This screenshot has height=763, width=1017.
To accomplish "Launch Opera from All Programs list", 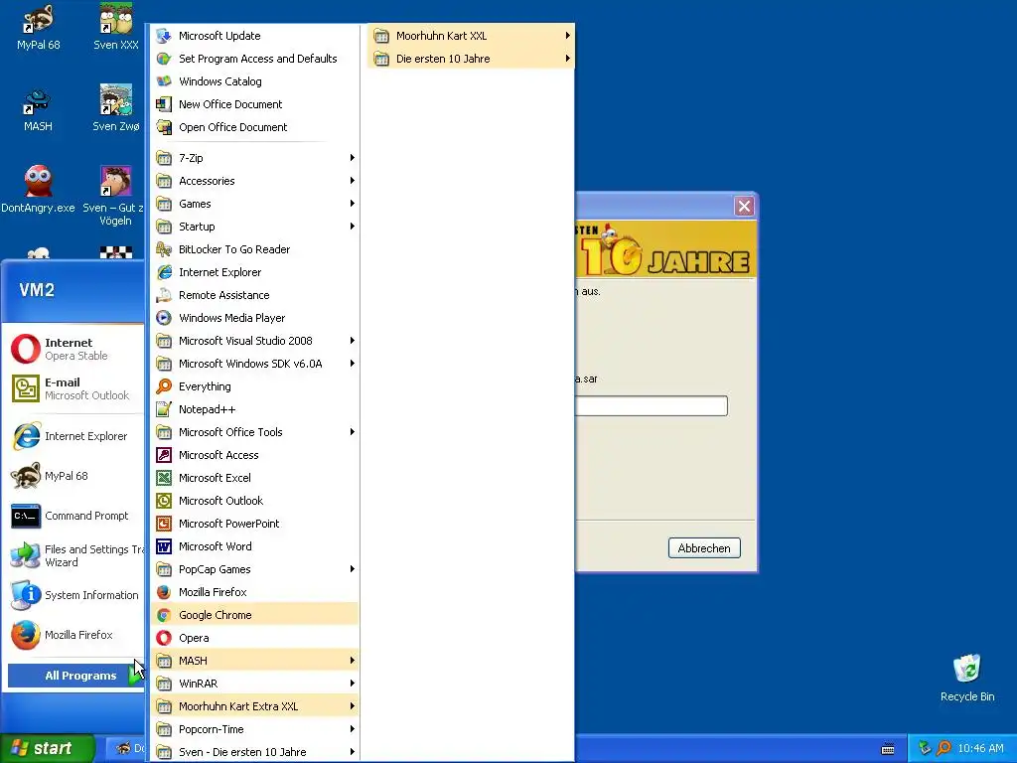I will (255, 638).
